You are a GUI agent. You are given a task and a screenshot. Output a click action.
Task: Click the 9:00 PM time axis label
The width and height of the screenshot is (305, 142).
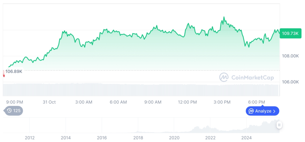coord(15,102)
